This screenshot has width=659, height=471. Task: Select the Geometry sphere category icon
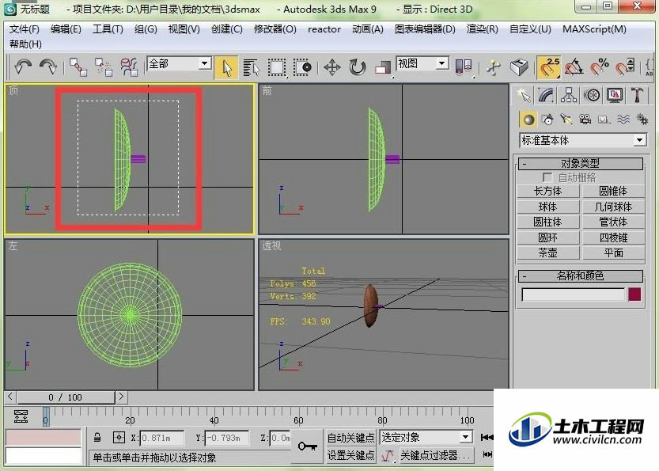coord(528,120)
